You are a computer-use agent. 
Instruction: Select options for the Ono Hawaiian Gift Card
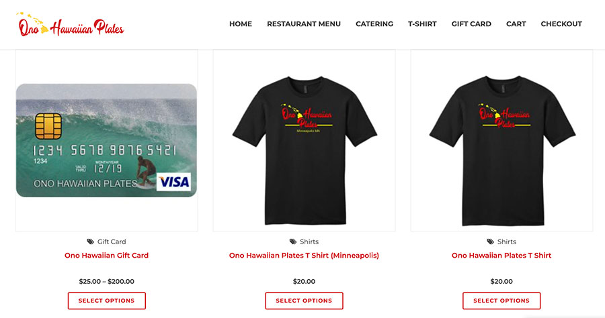pos(106,301)
